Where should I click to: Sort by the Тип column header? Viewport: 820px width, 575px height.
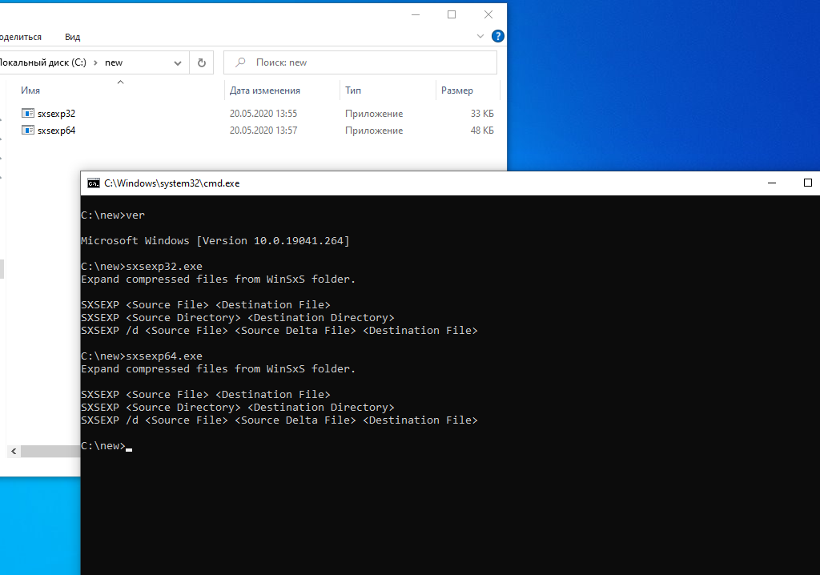coord(352,90)
